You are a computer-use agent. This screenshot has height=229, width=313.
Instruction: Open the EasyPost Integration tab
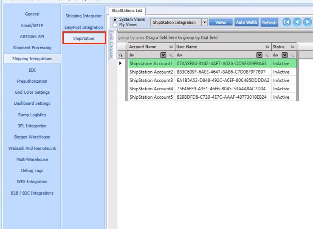84,27
